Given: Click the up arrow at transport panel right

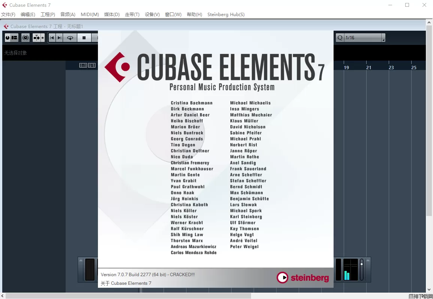Looking at the screenshot, I should click(x=368, y=260).
